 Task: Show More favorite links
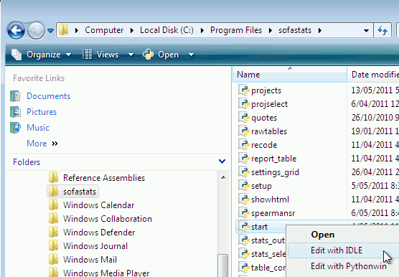pos(42,144)
